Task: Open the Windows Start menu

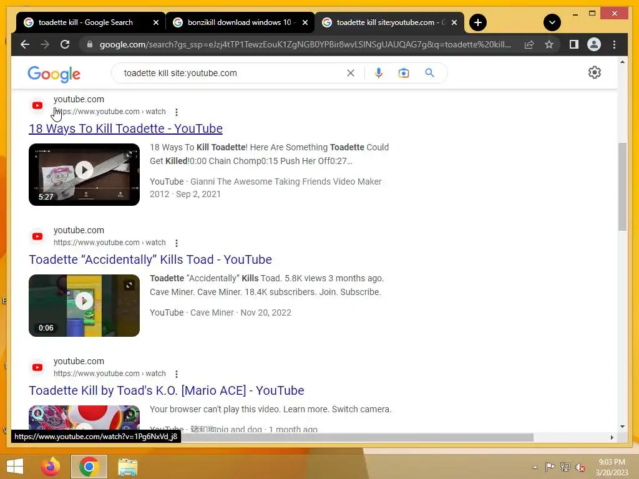Action: click(15, 467)
